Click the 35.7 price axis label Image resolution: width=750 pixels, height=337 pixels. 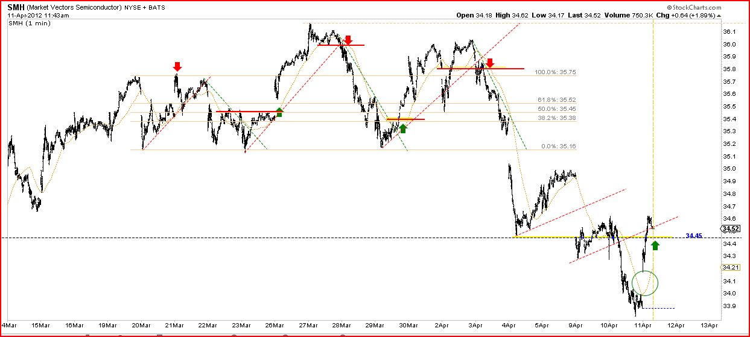click(728, 82)
